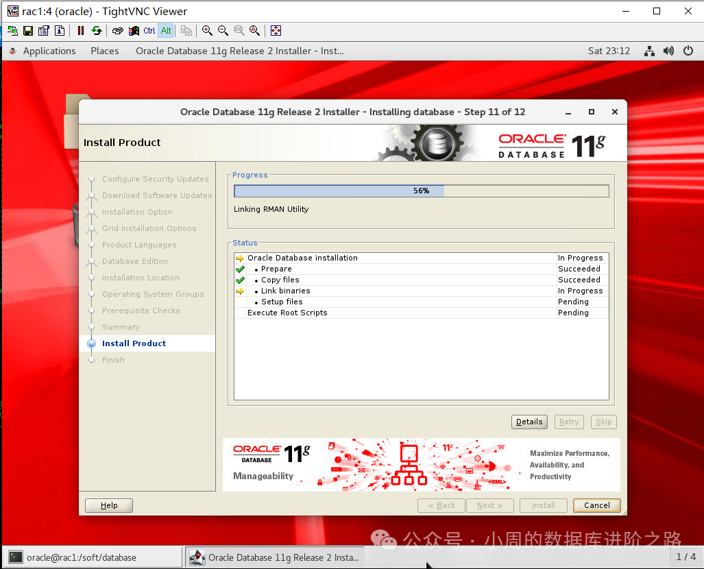Open the Places menu
The height and width of the screenshot is (569, 704).
(x=105, y=51)
